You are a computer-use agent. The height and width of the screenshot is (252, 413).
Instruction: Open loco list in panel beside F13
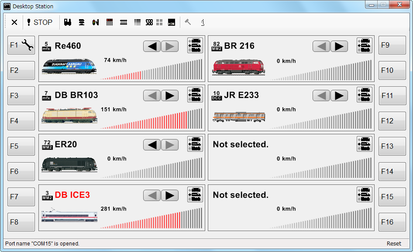[365, 144]
